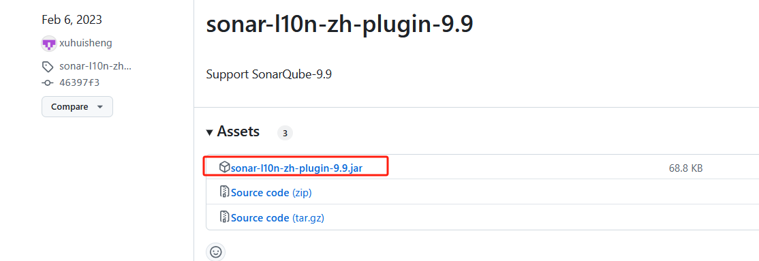Viewport: 759px width, 261px height.
Task: Open the sonar-l10n-zh-plugin-9.9 release title
Action: click(x=339, y=24)
